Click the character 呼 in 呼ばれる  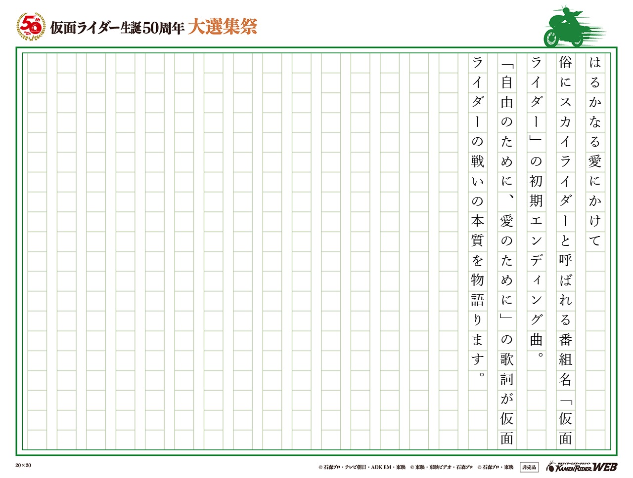click(566, 260)
